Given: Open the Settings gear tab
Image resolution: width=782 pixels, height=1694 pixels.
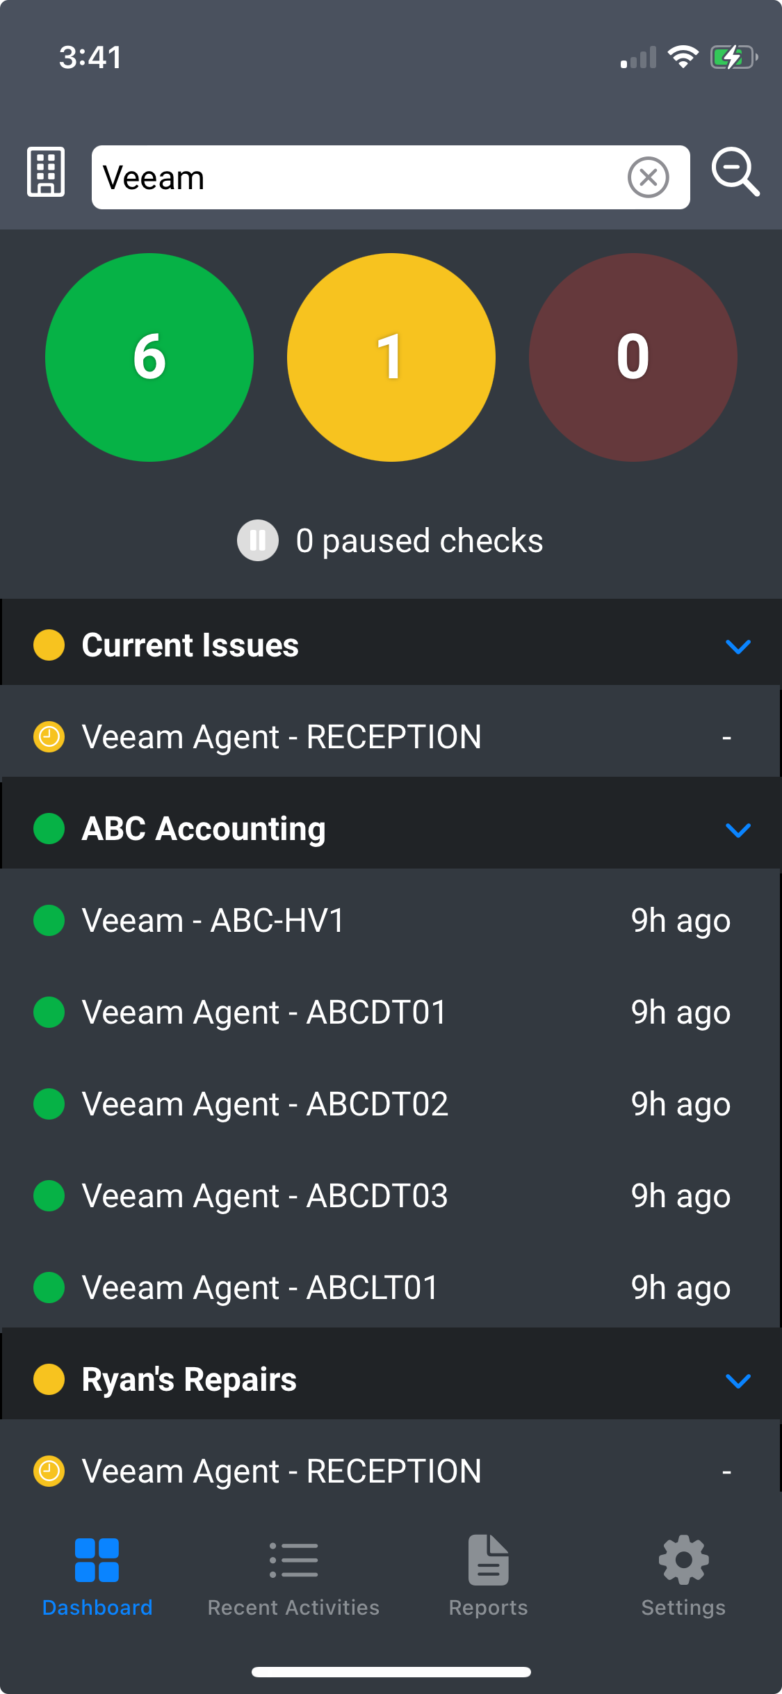Looking at the screenshot, I should coord(683,1575).
